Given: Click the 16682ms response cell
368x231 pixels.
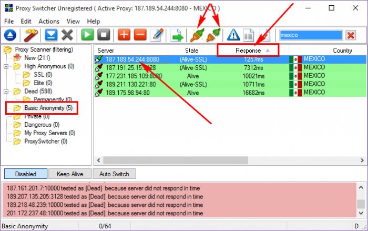Looking at the screenshot, I should click(253, 93).
